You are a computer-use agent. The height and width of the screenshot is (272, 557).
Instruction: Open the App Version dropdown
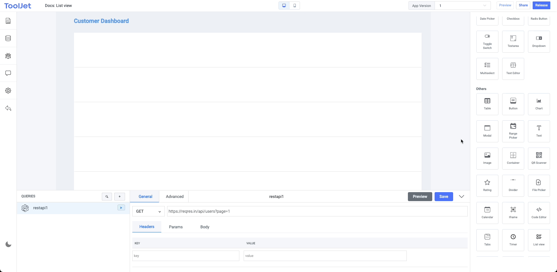tap(462, 5)
